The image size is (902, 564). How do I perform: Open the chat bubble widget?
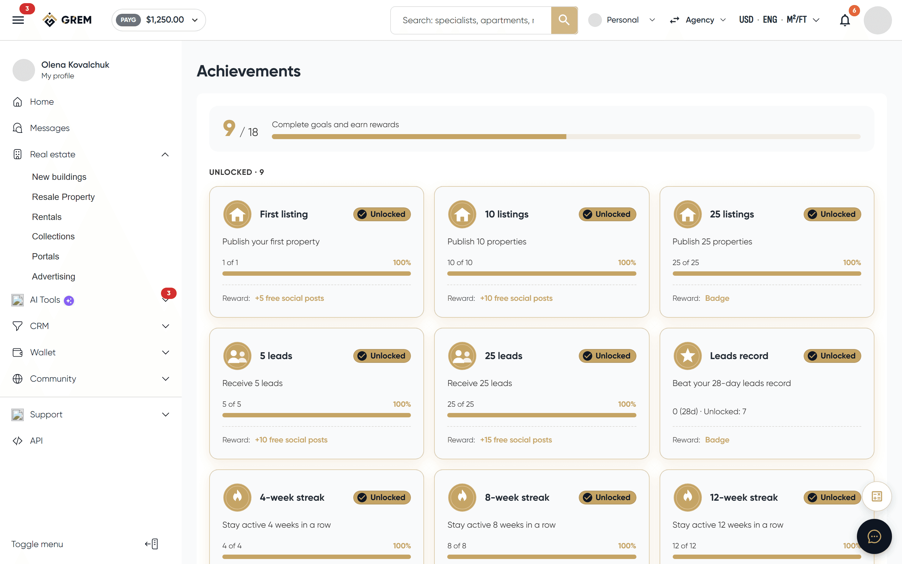click(x=874, y=536)
